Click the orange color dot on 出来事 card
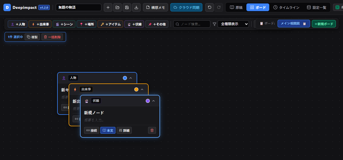This screenshot has width=343, height=160. coord(136,89)
